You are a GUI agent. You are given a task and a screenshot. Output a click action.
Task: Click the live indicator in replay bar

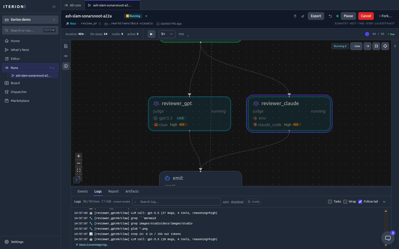[x=391, y=34]
